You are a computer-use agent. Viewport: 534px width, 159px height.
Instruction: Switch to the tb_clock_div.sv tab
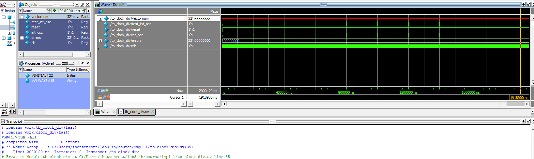(x=136, y=112)
